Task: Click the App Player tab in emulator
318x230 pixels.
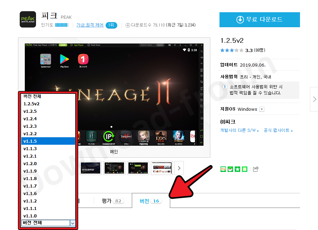Action: (77, 45)
